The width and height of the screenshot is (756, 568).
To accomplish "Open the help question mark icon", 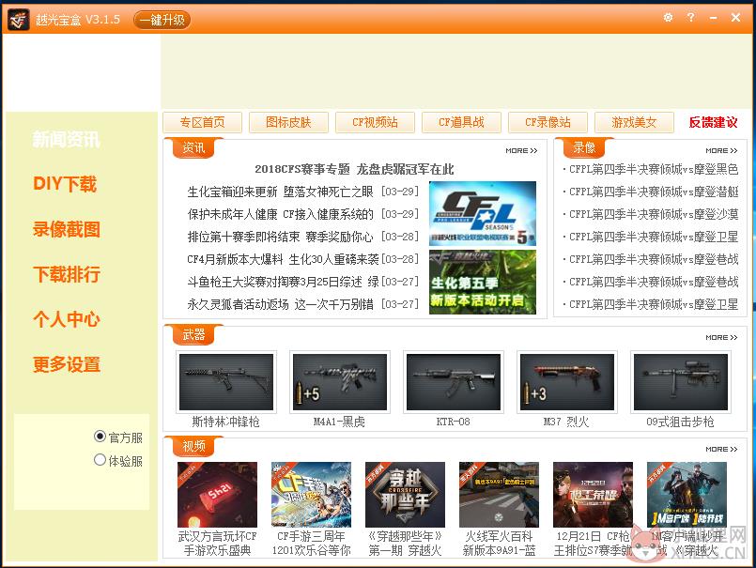I will (690, 17).
